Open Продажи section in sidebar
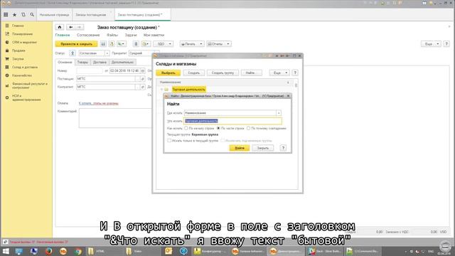 pos(18,50)
